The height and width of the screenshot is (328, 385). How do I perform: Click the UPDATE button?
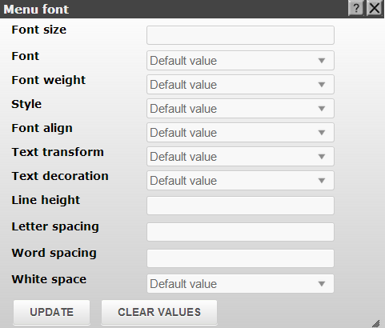tap(51, 312)
